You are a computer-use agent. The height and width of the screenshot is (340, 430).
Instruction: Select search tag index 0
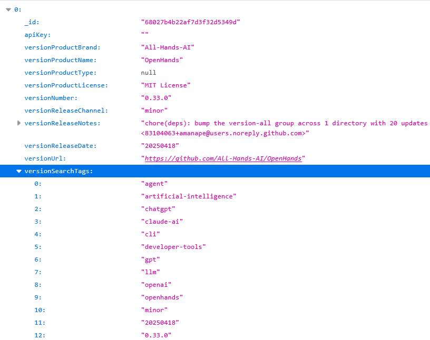point(38,184)
